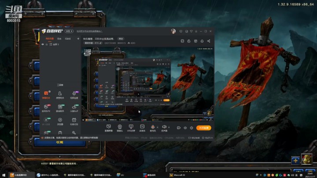Image resolution: width=317 pixels, height=178 pixels.
Task: Open notifications bell in stream header
Action: pos(202,41)
